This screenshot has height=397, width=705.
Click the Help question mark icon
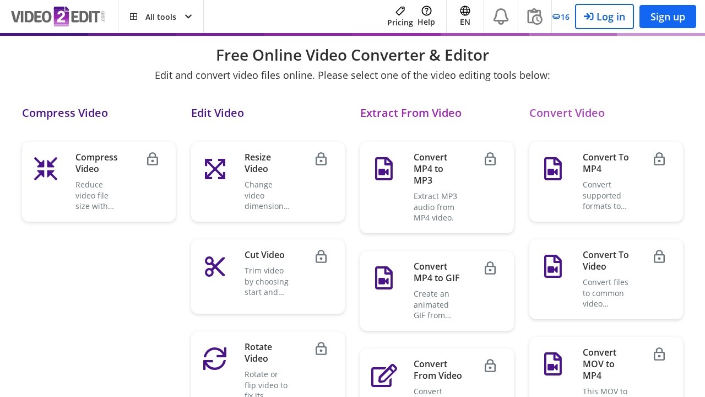pos(426,10)
